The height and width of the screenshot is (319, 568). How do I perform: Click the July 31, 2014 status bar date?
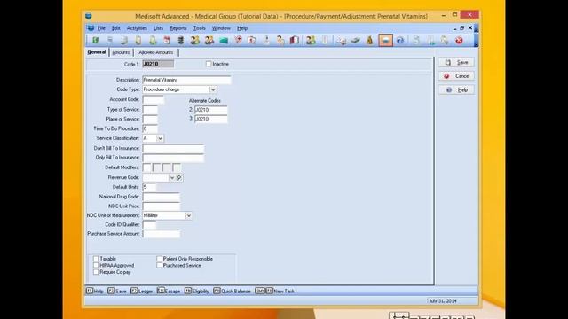pyautogui.click(x=443, y=301)
